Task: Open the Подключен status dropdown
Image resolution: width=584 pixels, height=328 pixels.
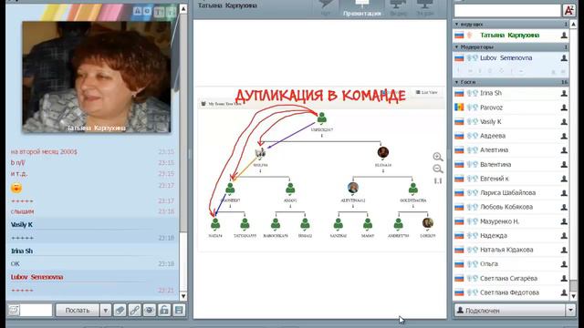Action: (570, 310)
